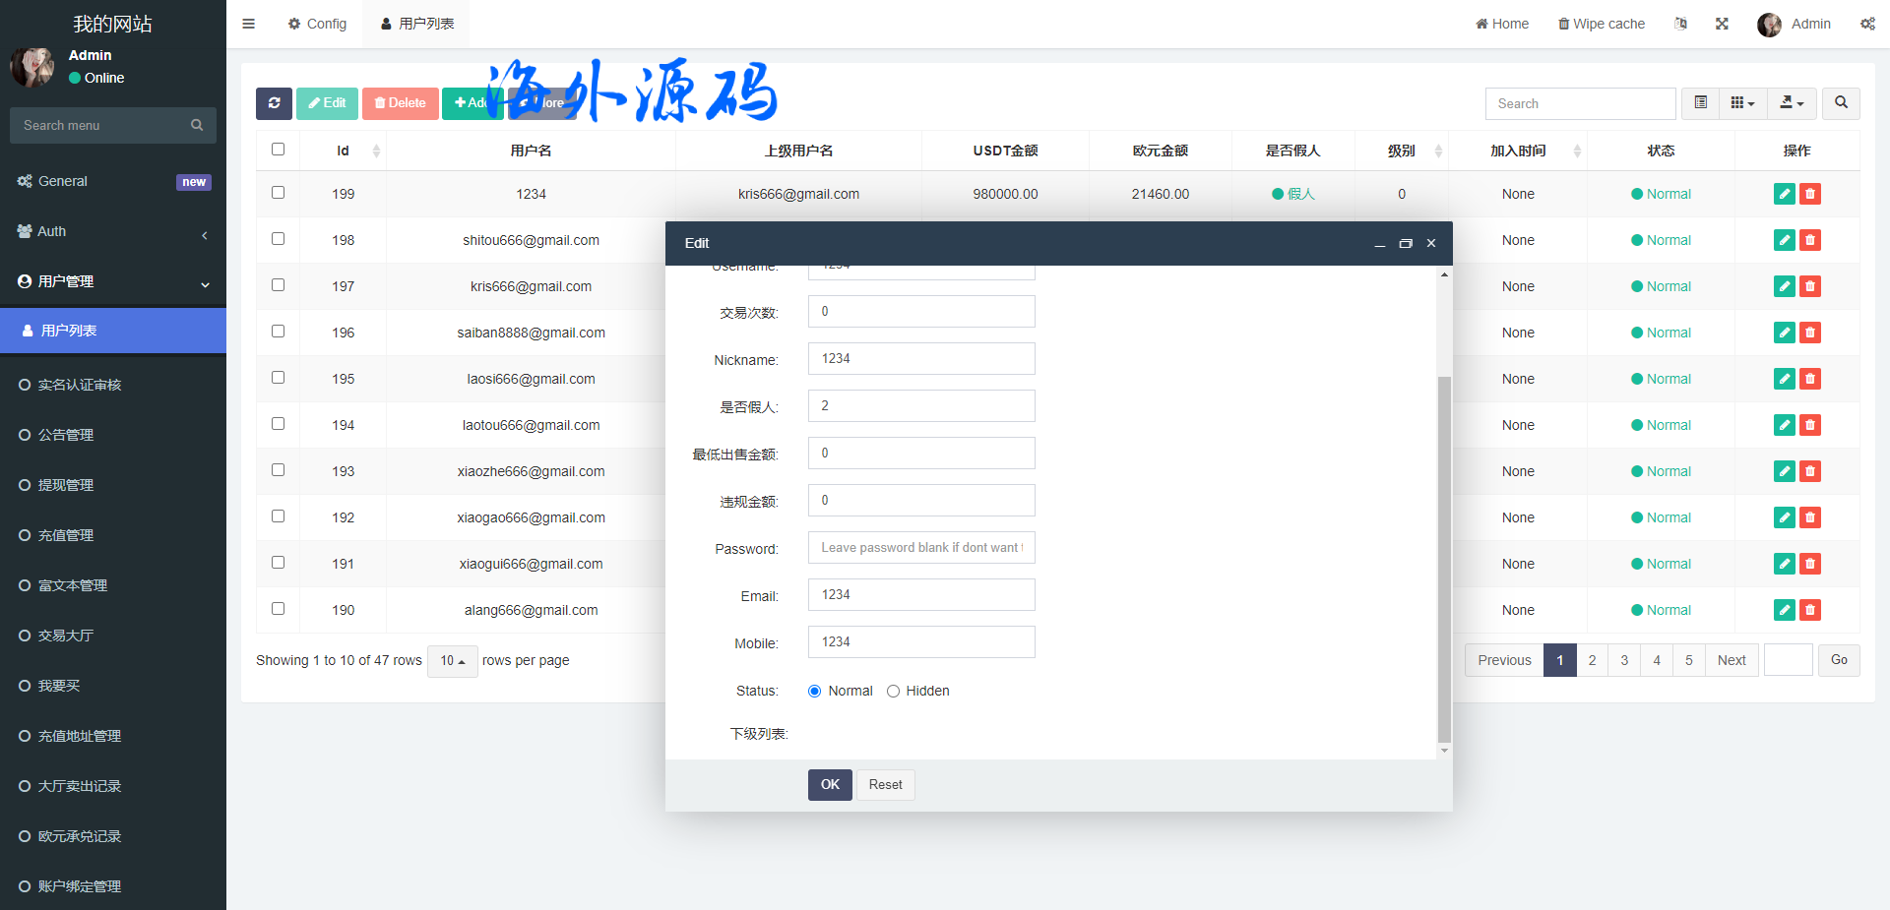Select the Hidden status radio button
Image resolution: width=1890 pixels, height=910 pixels.
(893, 691)
